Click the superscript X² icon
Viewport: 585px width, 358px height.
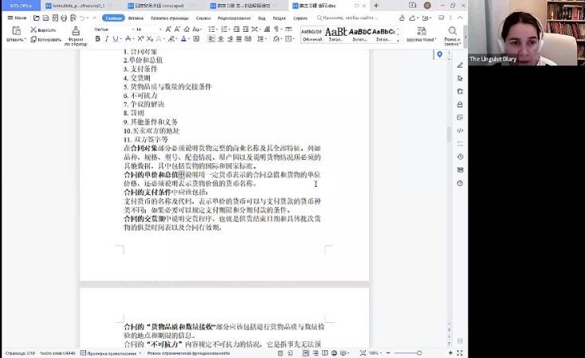click(140, 39)
